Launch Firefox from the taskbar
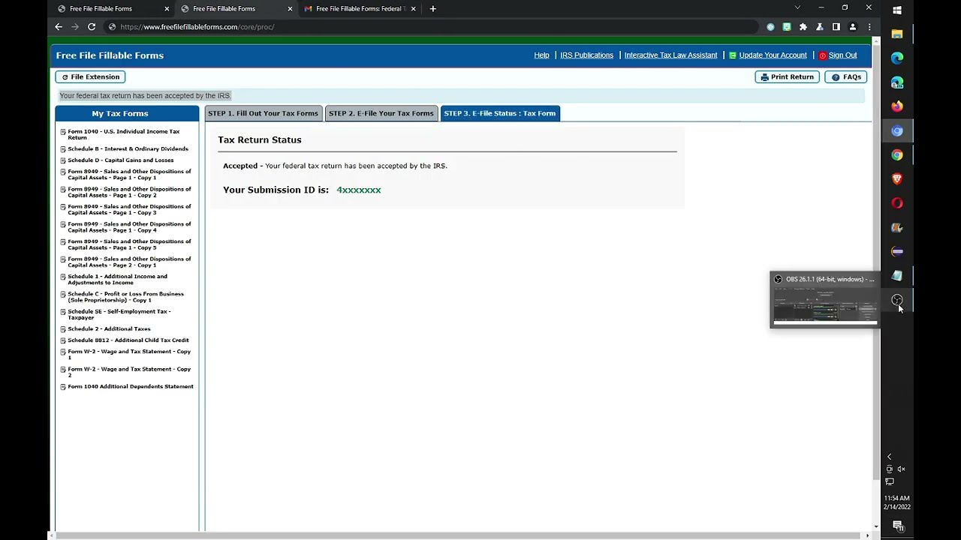 pyautogui.click(x=897, y=106)
